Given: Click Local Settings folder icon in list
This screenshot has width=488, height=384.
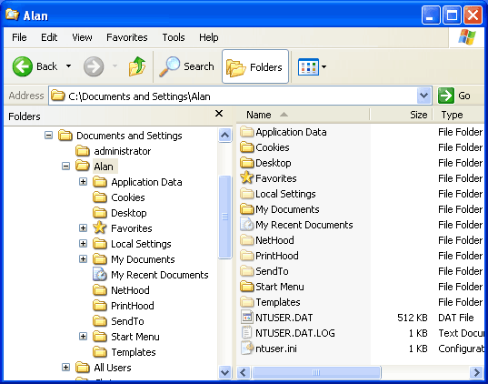Looking at the screenshot, I should click(x=247, y=194).
